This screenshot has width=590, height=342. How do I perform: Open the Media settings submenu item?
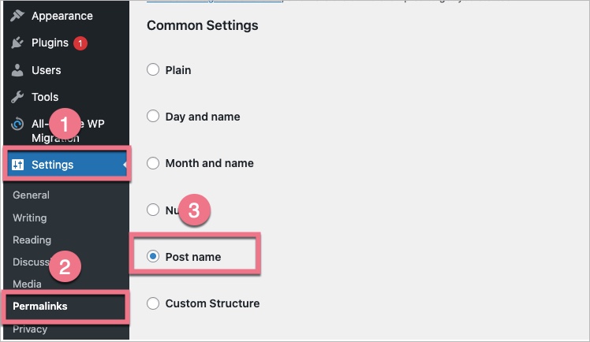pos(28,284)
